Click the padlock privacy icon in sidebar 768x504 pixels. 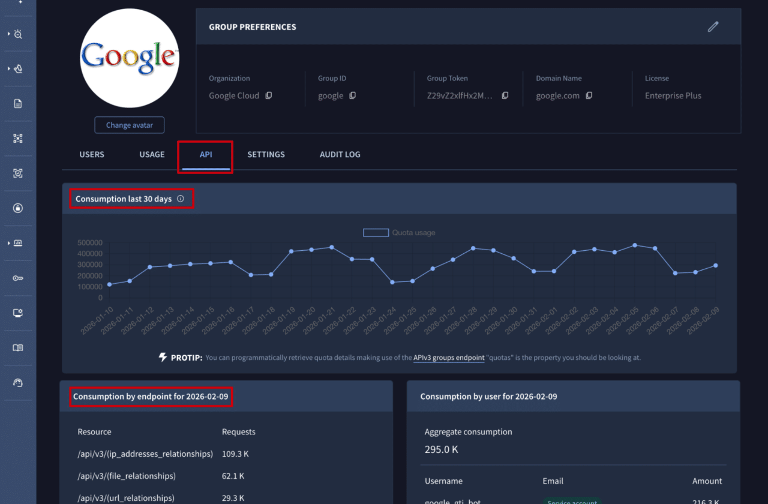18,208
